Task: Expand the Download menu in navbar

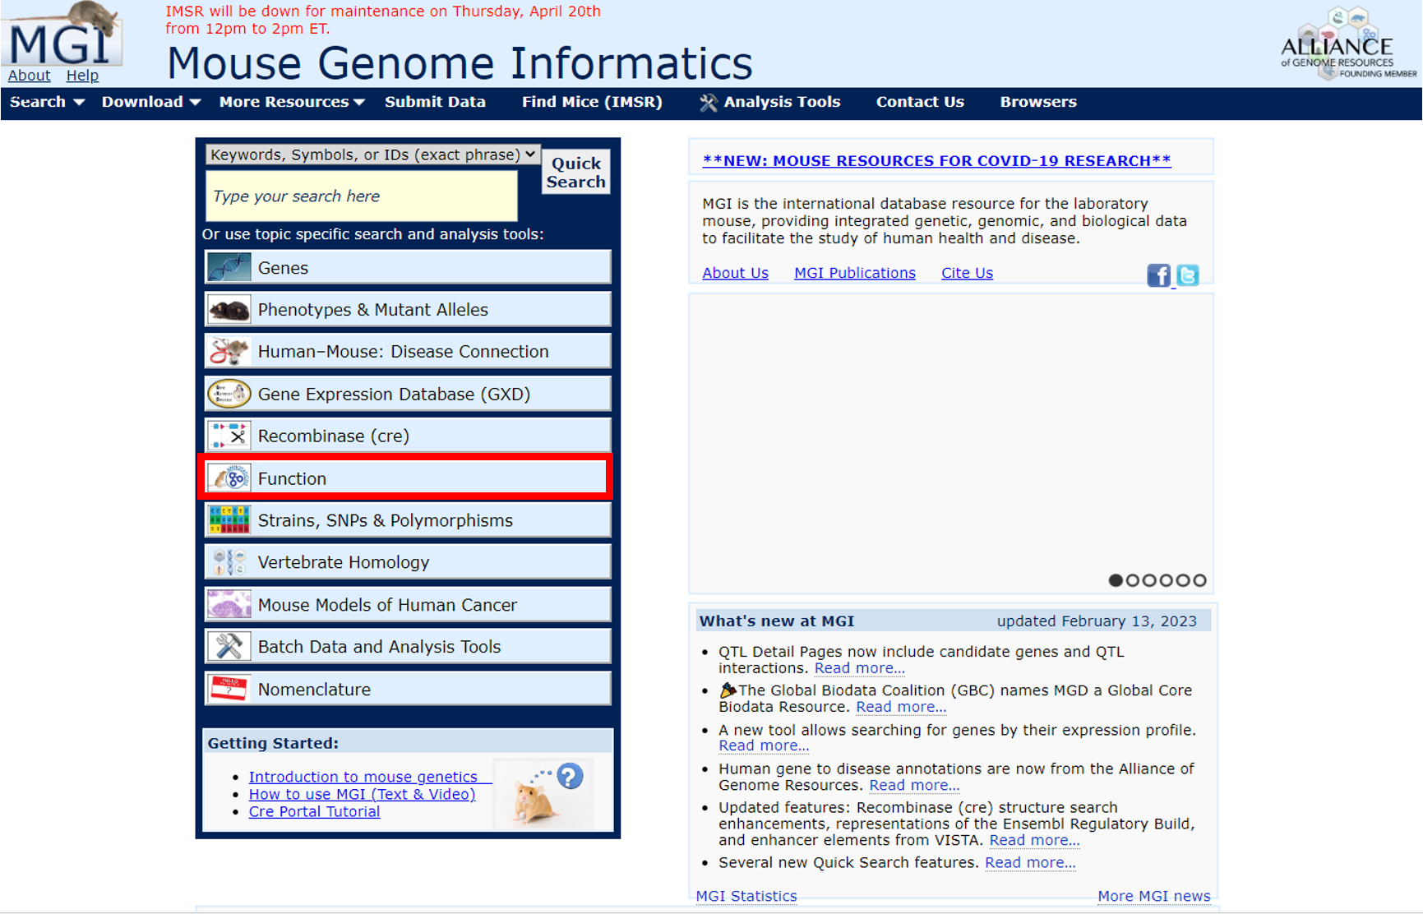Action: (150, 102)
